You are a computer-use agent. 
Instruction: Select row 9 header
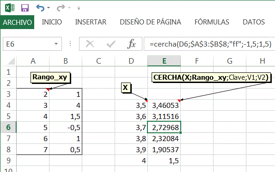(x=8, y=160)
